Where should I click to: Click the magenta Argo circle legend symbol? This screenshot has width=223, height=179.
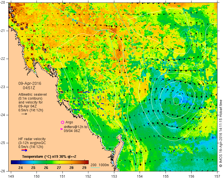pos(62,122)
